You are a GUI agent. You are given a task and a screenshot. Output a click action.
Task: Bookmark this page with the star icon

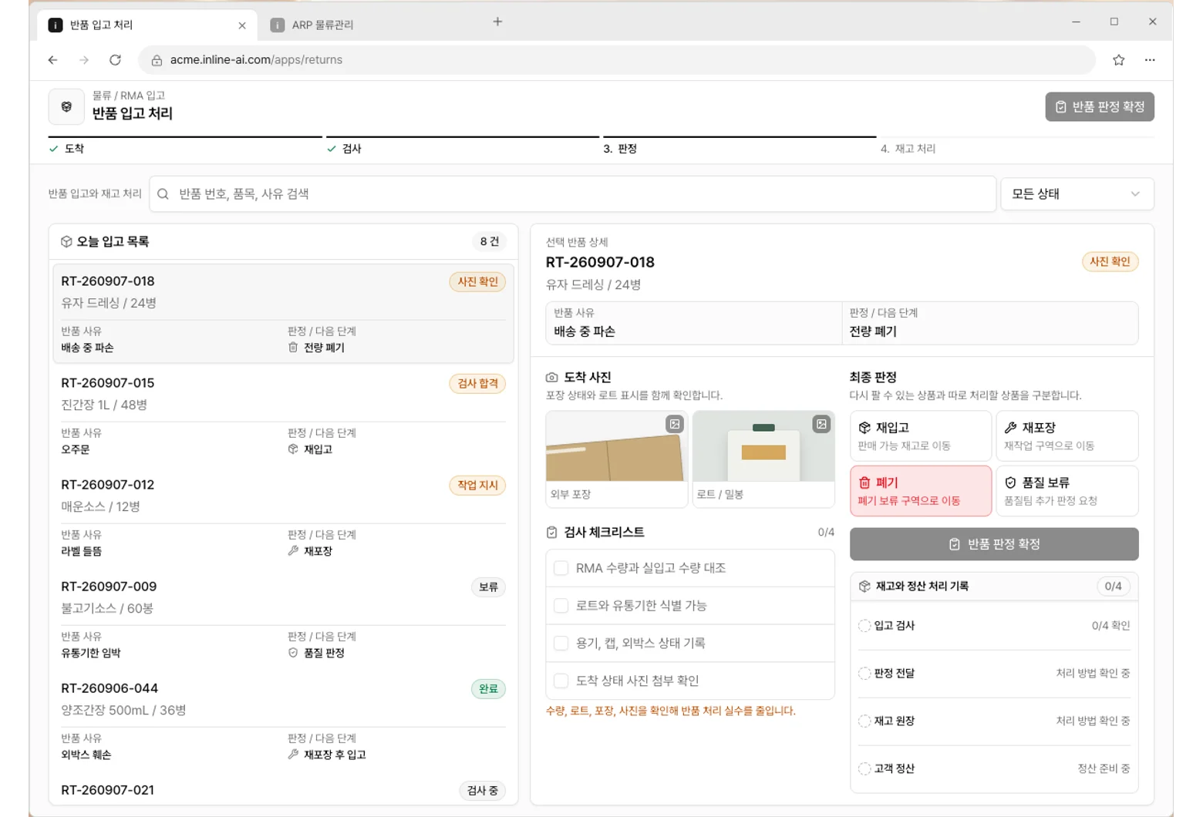1118,59
